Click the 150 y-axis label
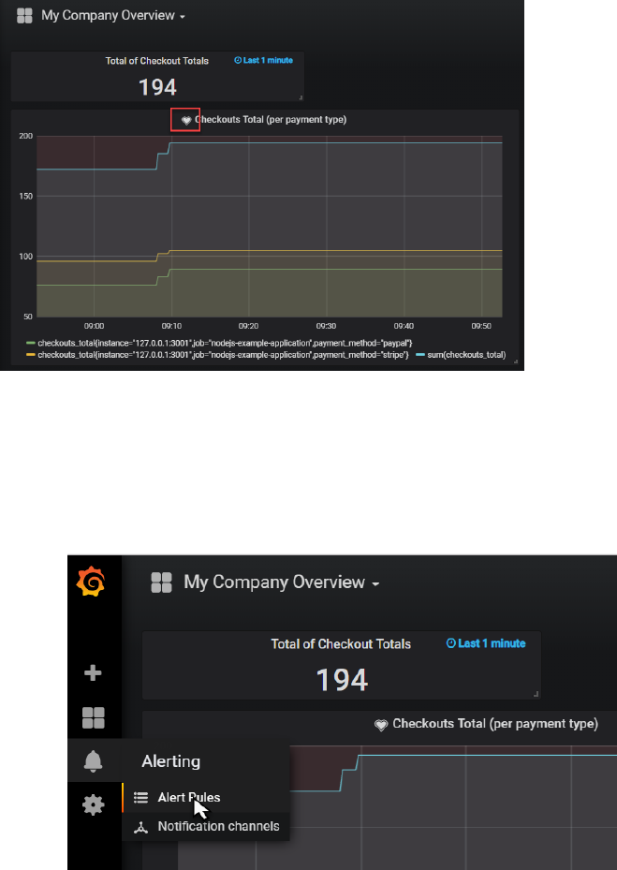The width and height of the screenshot is (617, 870). [27, 197]
